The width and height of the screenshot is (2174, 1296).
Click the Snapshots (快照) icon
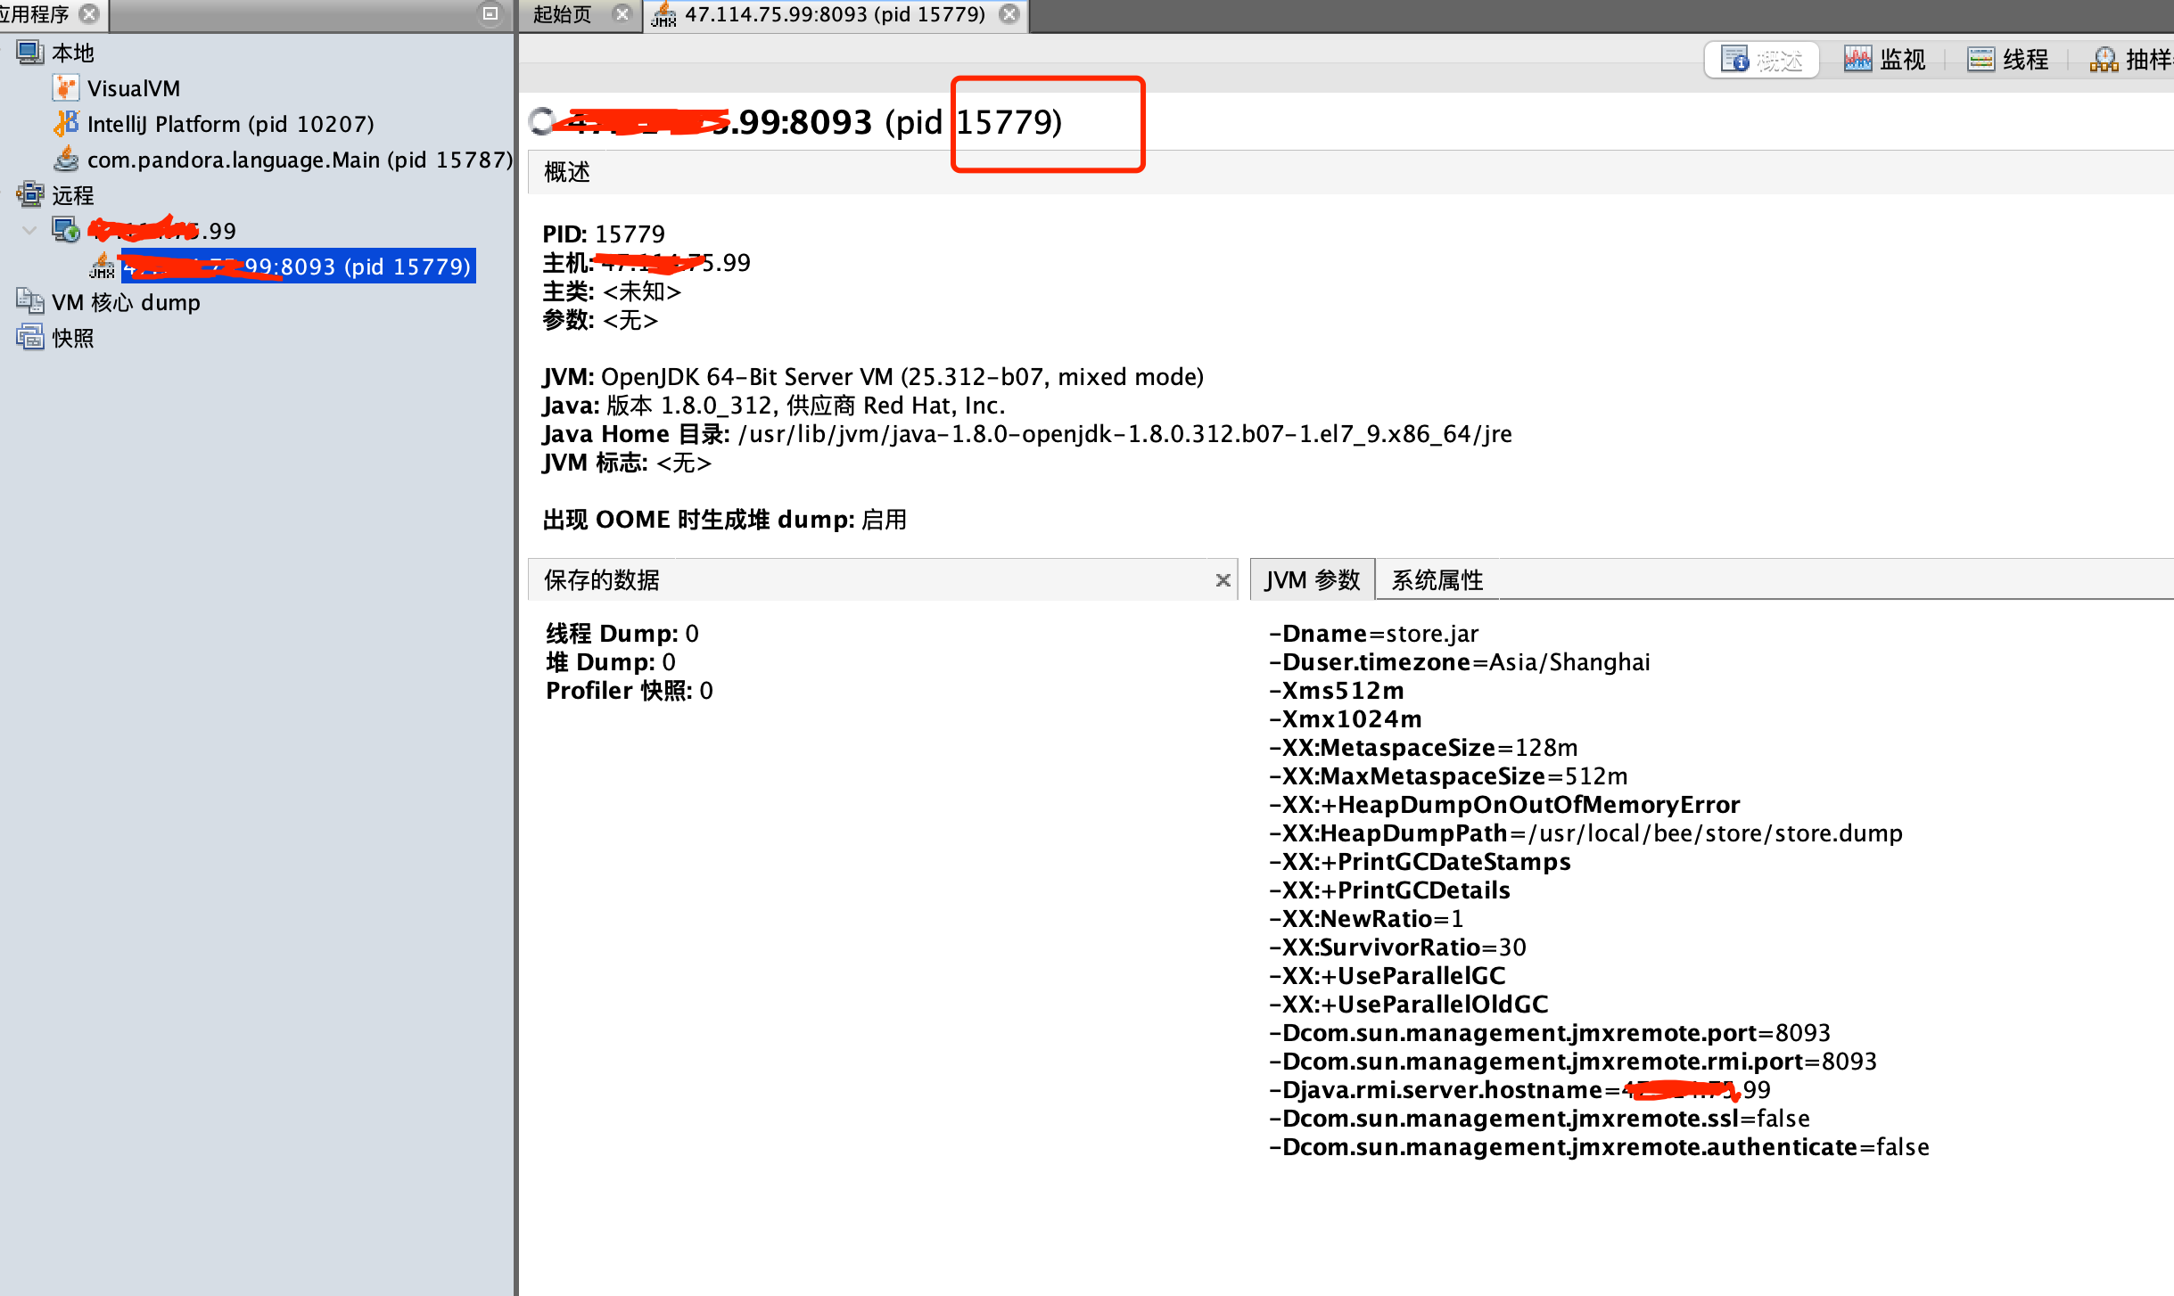(x=29, y=338)
